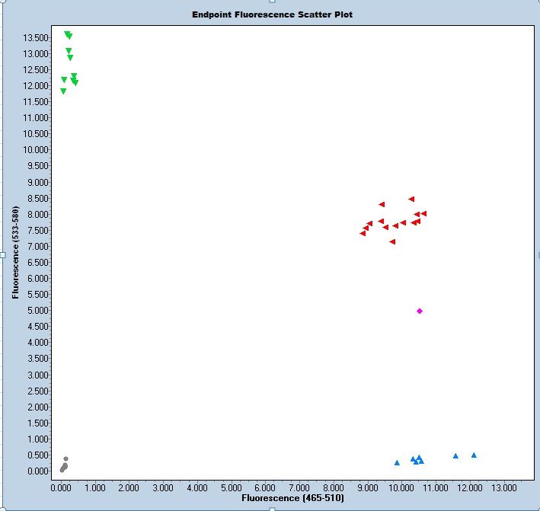Click the lowest green triangle marker

pos(63,91)
